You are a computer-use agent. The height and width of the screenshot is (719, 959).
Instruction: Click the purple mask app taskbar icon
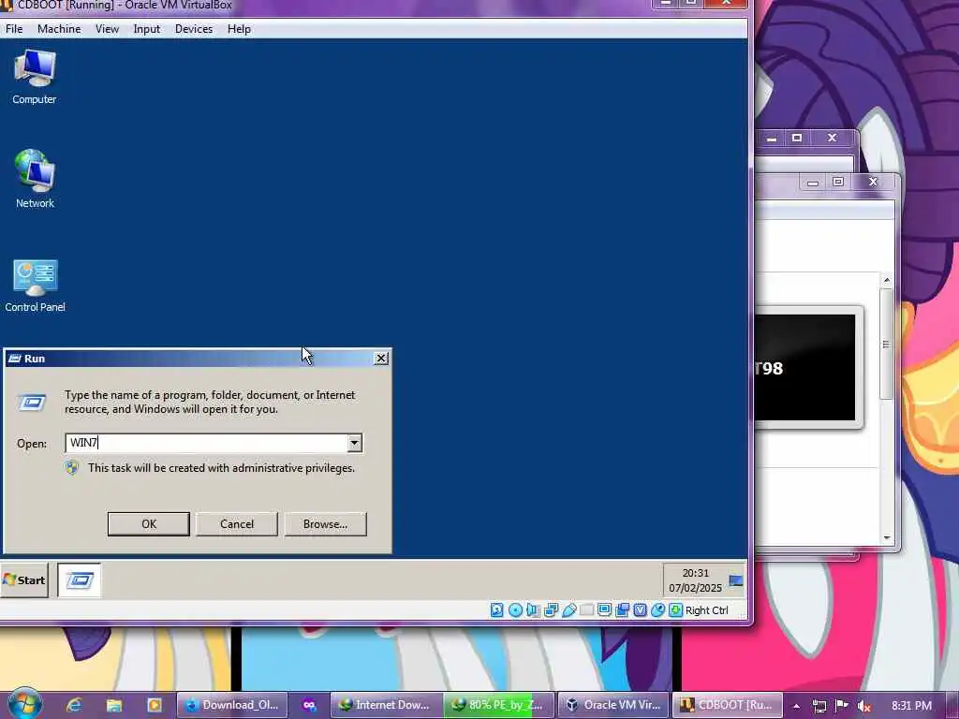(309, 705)
